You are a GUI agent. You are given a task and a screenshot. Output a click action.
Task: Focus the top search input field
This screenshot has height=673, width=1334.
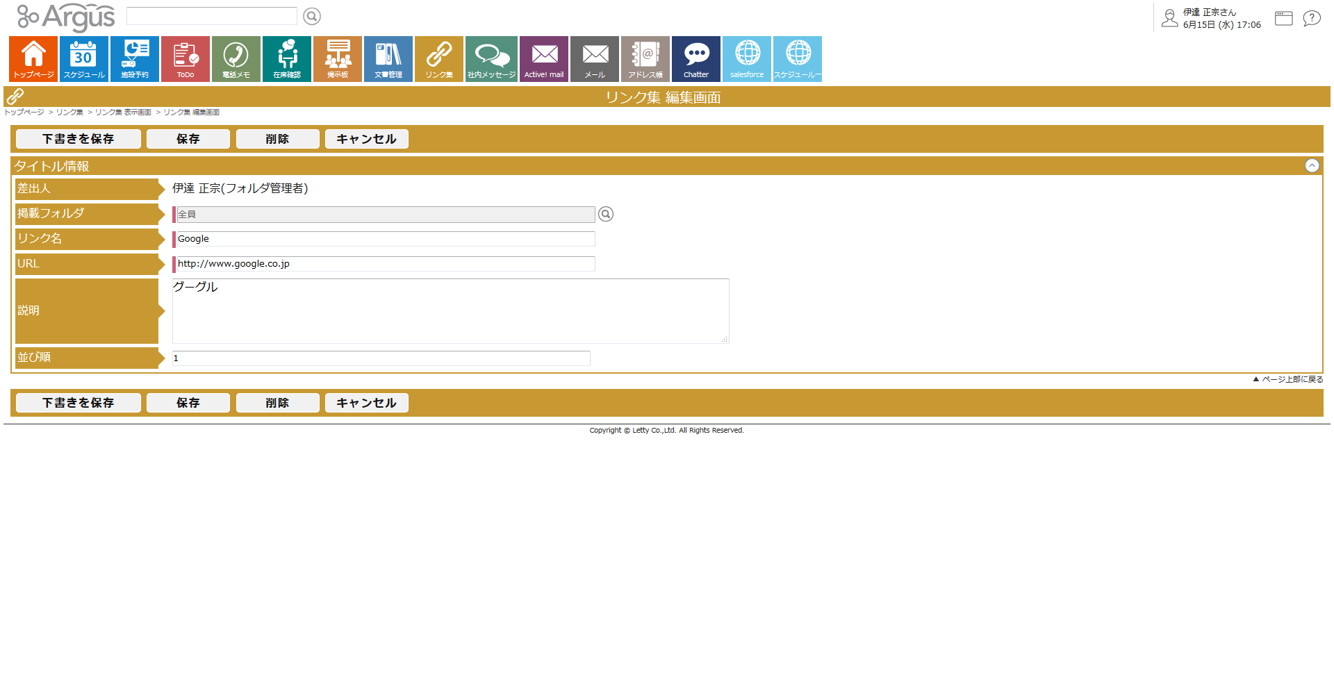tap(212, 16)
